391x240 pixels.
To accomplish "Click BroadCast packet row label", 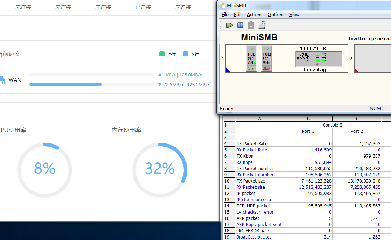I will [x=254, y=237].
